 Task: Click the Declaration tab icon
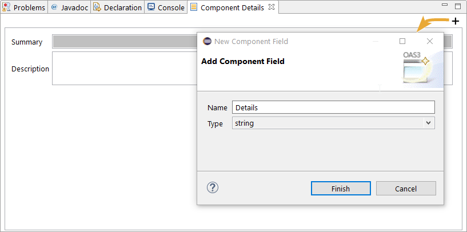coord(97,7)
